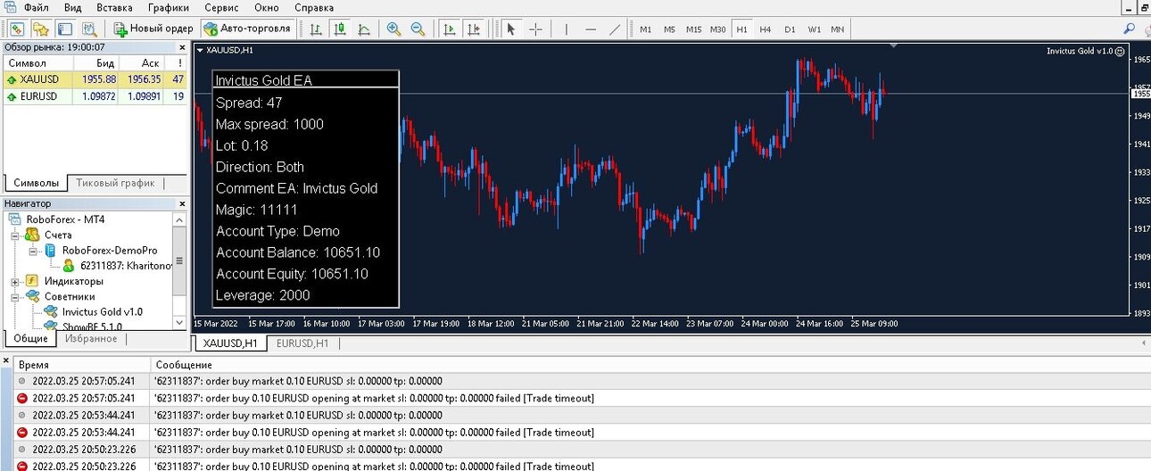Set timeframe to W1
Image resolution: width=1151 pixels, height=471 pixels.
coord(815,29)
